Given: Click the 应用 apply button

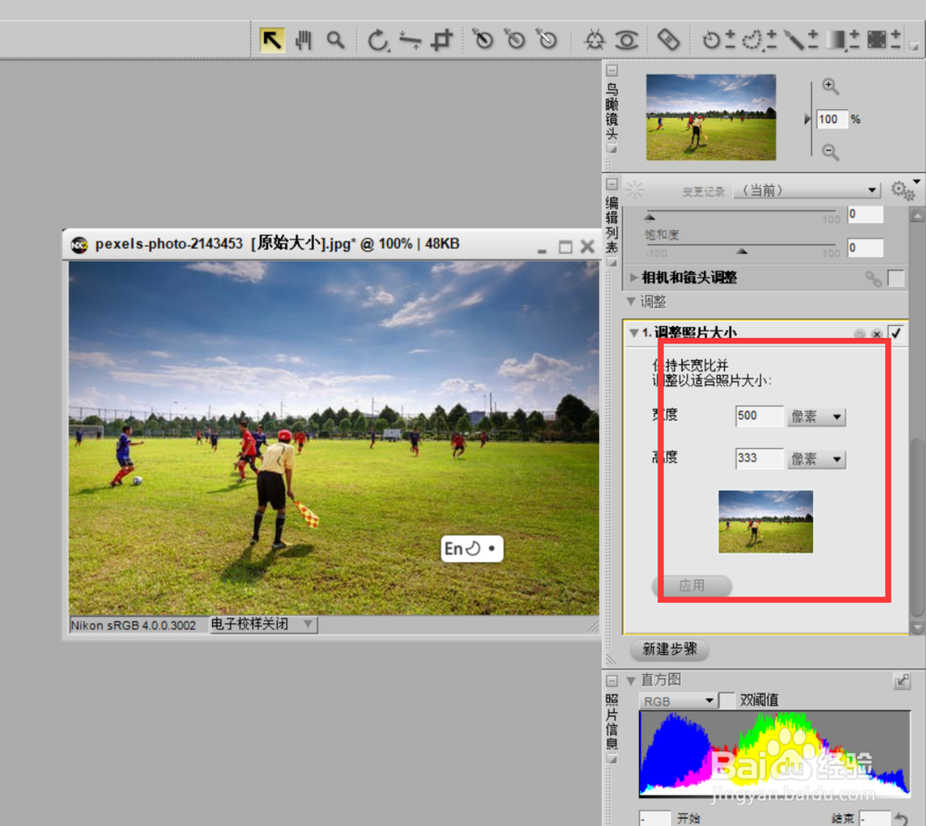Looking at the screenshot, I should 692,585.
